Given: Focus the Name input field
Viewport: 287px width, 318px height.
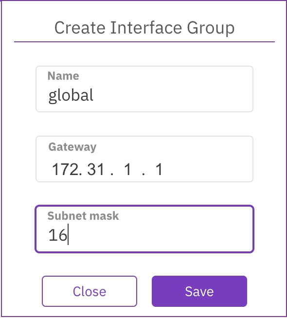Looking at the screenshot, I should (144, 89).
